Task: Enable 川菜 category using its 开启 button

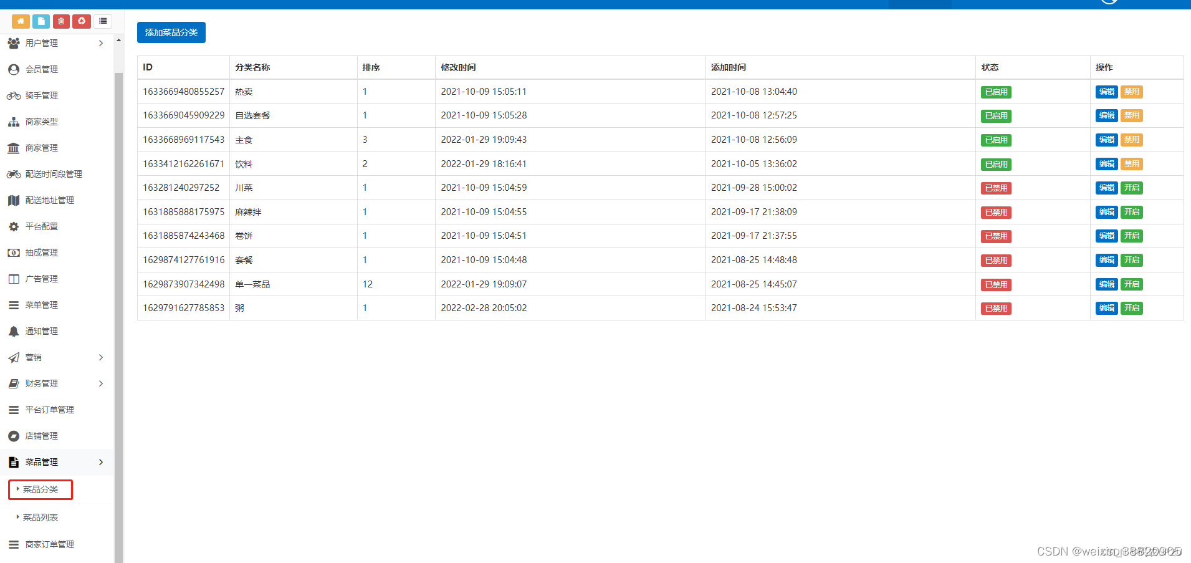Action: coord(1131,188)
